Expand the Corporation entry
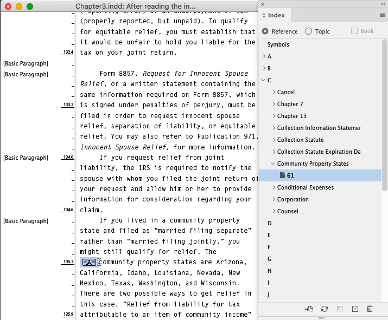The height and width of the screenshot is (320, 388). pos(273,199)
